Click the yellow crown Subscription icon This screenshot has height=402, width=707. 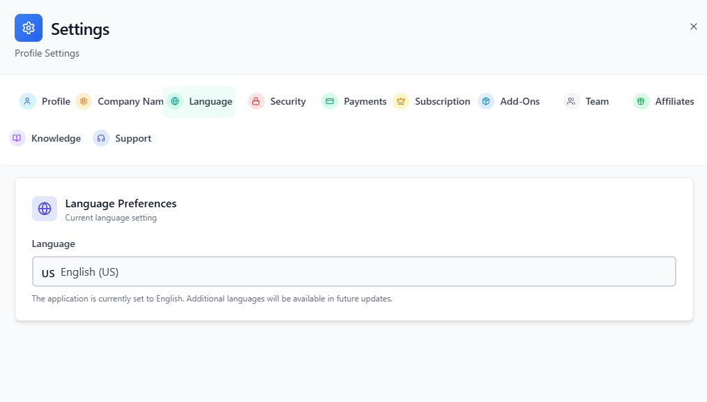coord(401,101)
